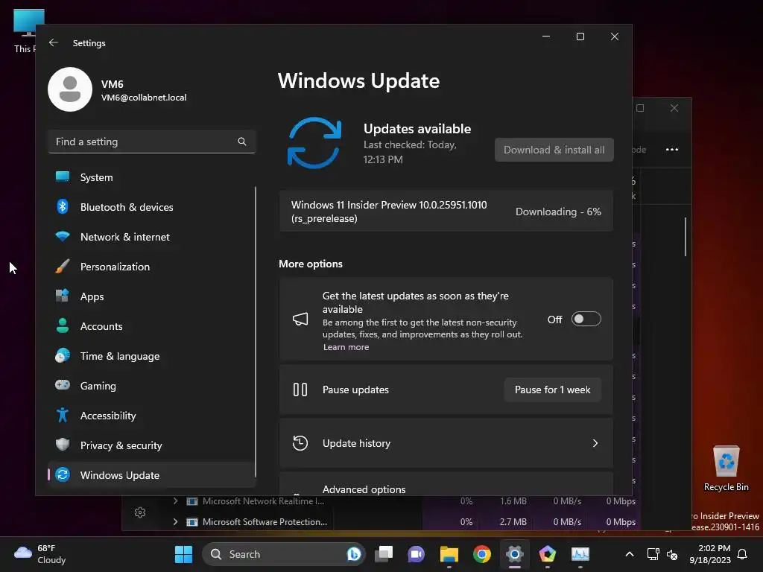The image size is (763, 572).
Task: Open the Recycle Bin desktop icon
Action: (726, 468)
